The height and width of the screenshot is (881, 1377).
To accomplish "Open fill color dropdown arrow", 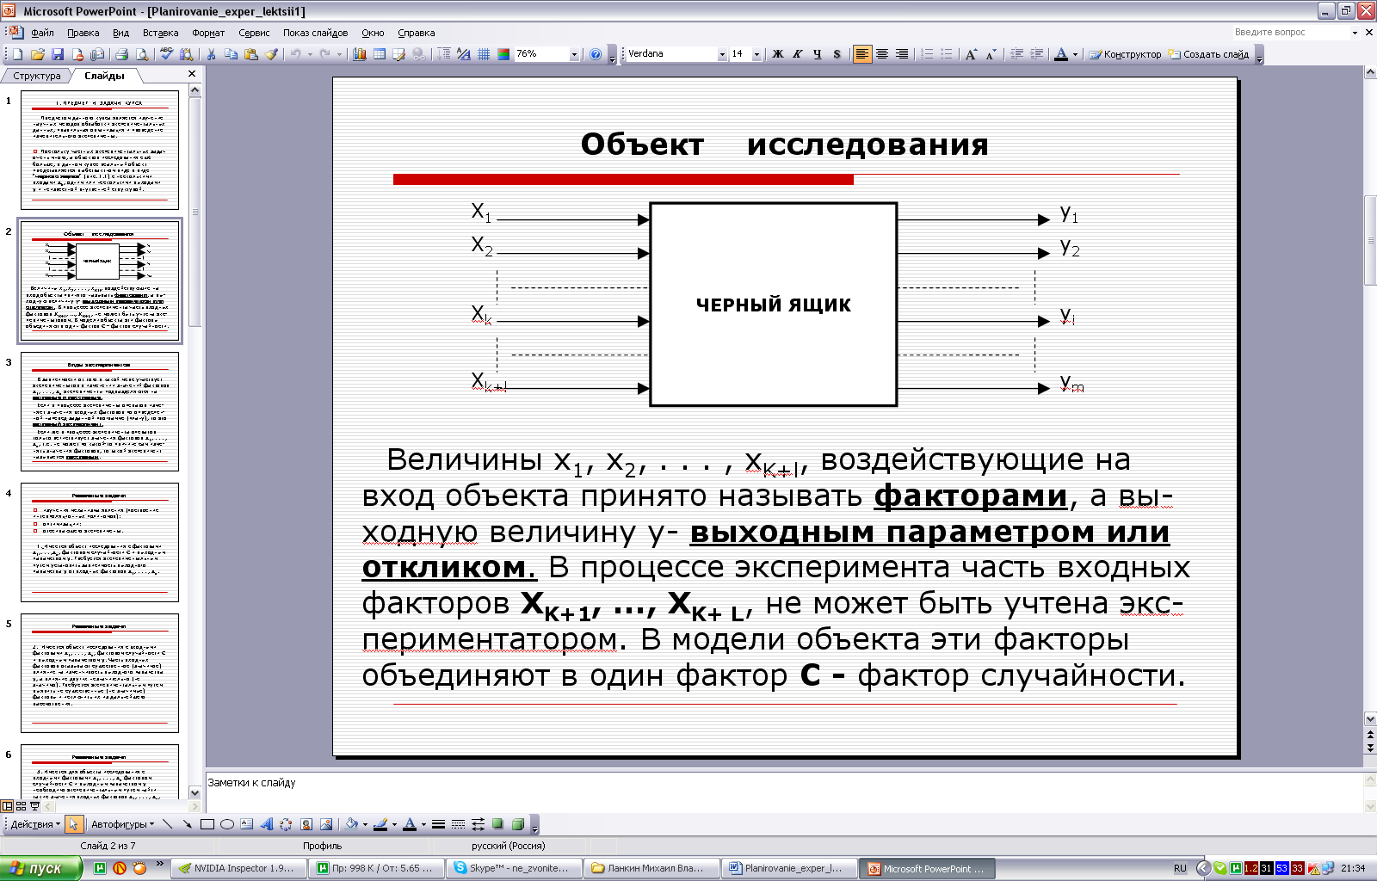I will [365, 824].
